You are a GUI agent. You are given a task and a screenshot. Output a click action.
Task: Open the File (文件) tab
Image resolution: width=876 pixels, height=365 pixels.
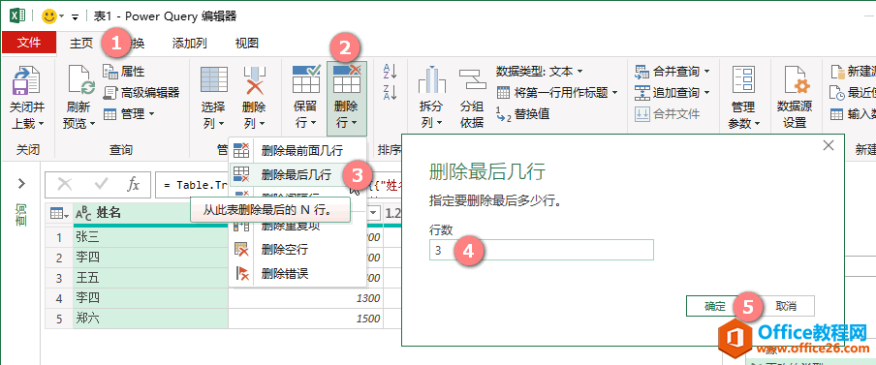pyautogui.click(x=29, y=43)
